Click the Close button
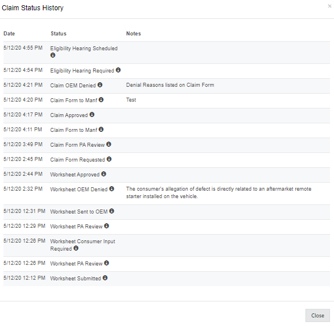Screen dimensions: 334x326 [317, 315]
